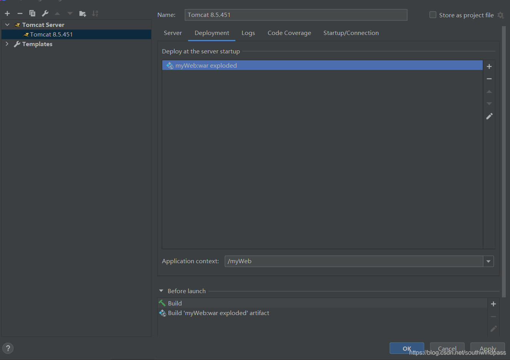
Task: Collapse the Tomcat Server tree node
Action: pyautogui.click(x=7, y=25)
